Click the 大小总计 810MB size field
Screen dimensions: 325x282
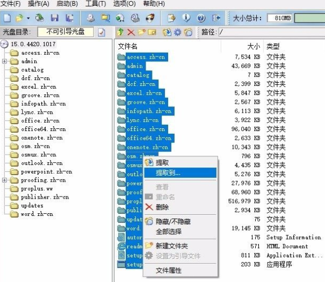(x=279, y=18)
